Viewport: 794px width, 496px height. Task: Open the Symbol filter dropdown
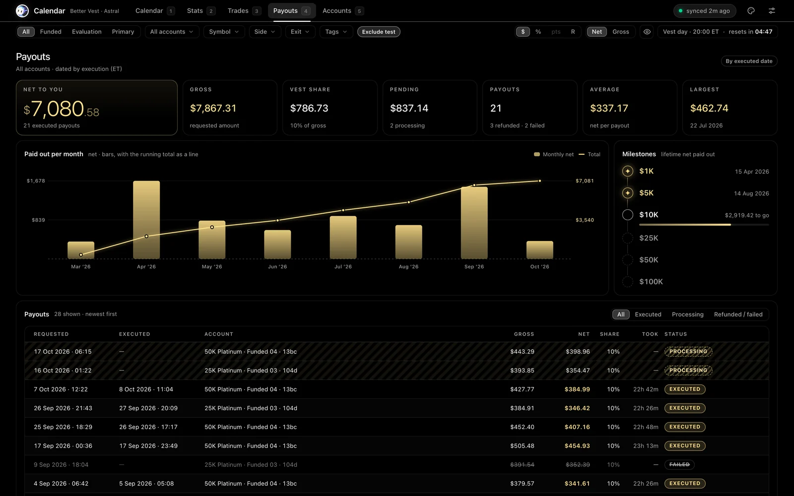[224, 32]
